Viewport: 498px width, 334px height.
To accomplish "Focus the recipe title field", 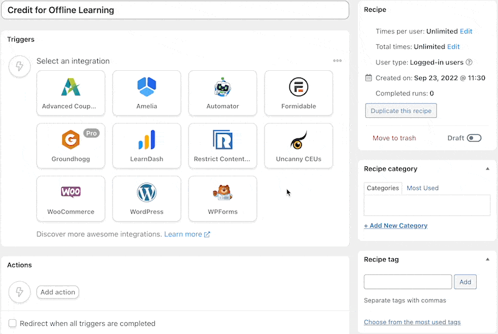I will click(175, 10).
